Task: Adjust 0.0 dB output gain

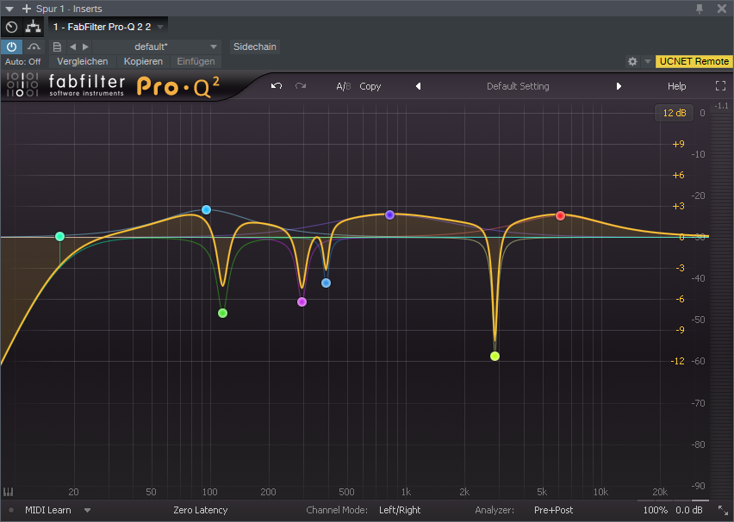Action: (689, 510)
